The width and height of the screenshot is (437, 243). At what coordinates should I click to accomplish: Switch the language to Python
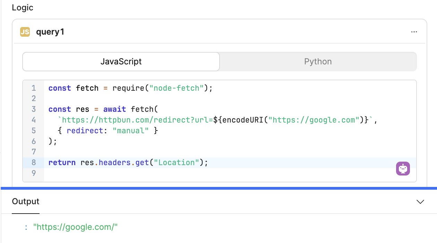tap(318, 62)
